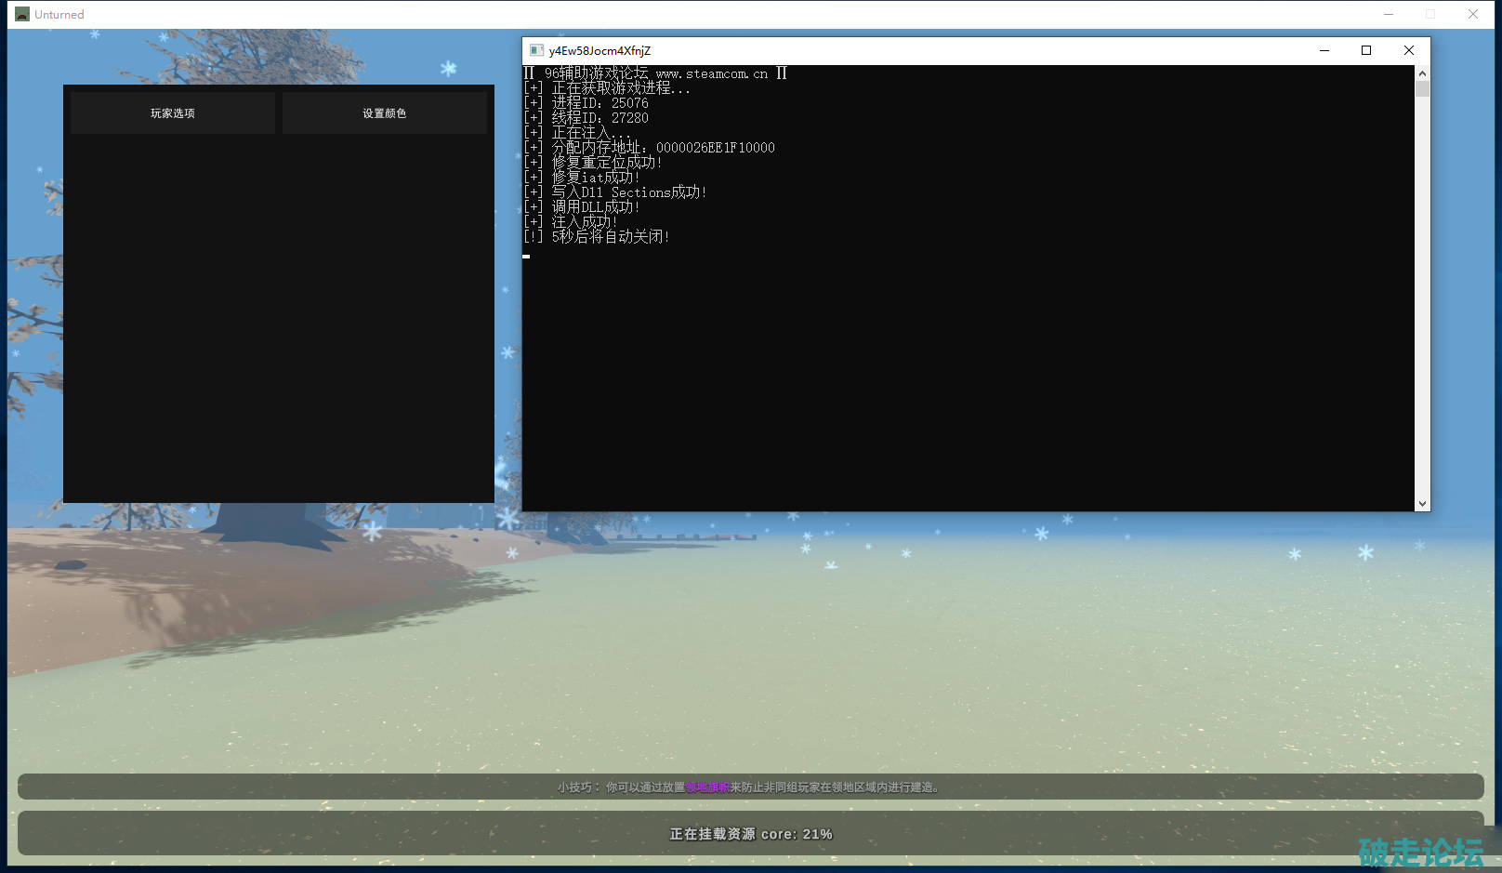Click the 破走论坛 watermark logo

(x=1420, y=853)
